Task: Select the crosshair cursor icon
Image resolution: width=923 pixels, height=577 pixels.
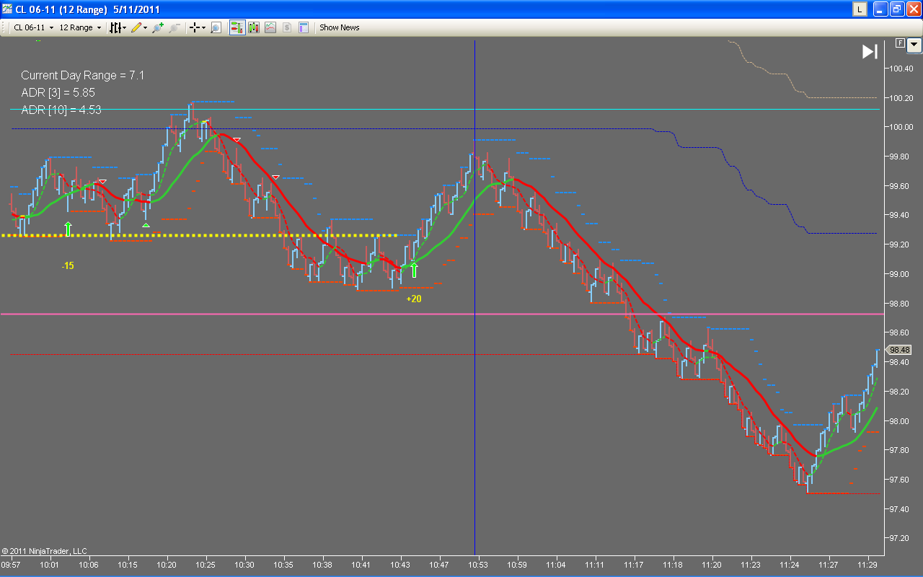Action: (x=195, y=27)
